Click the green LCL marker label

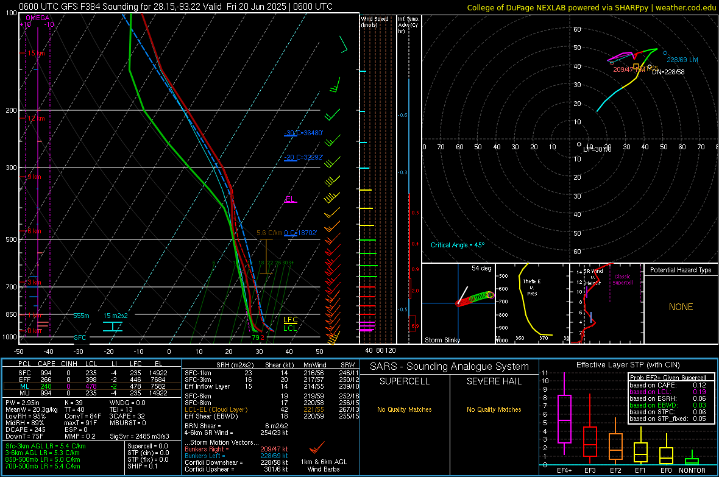tap(290, 328)
